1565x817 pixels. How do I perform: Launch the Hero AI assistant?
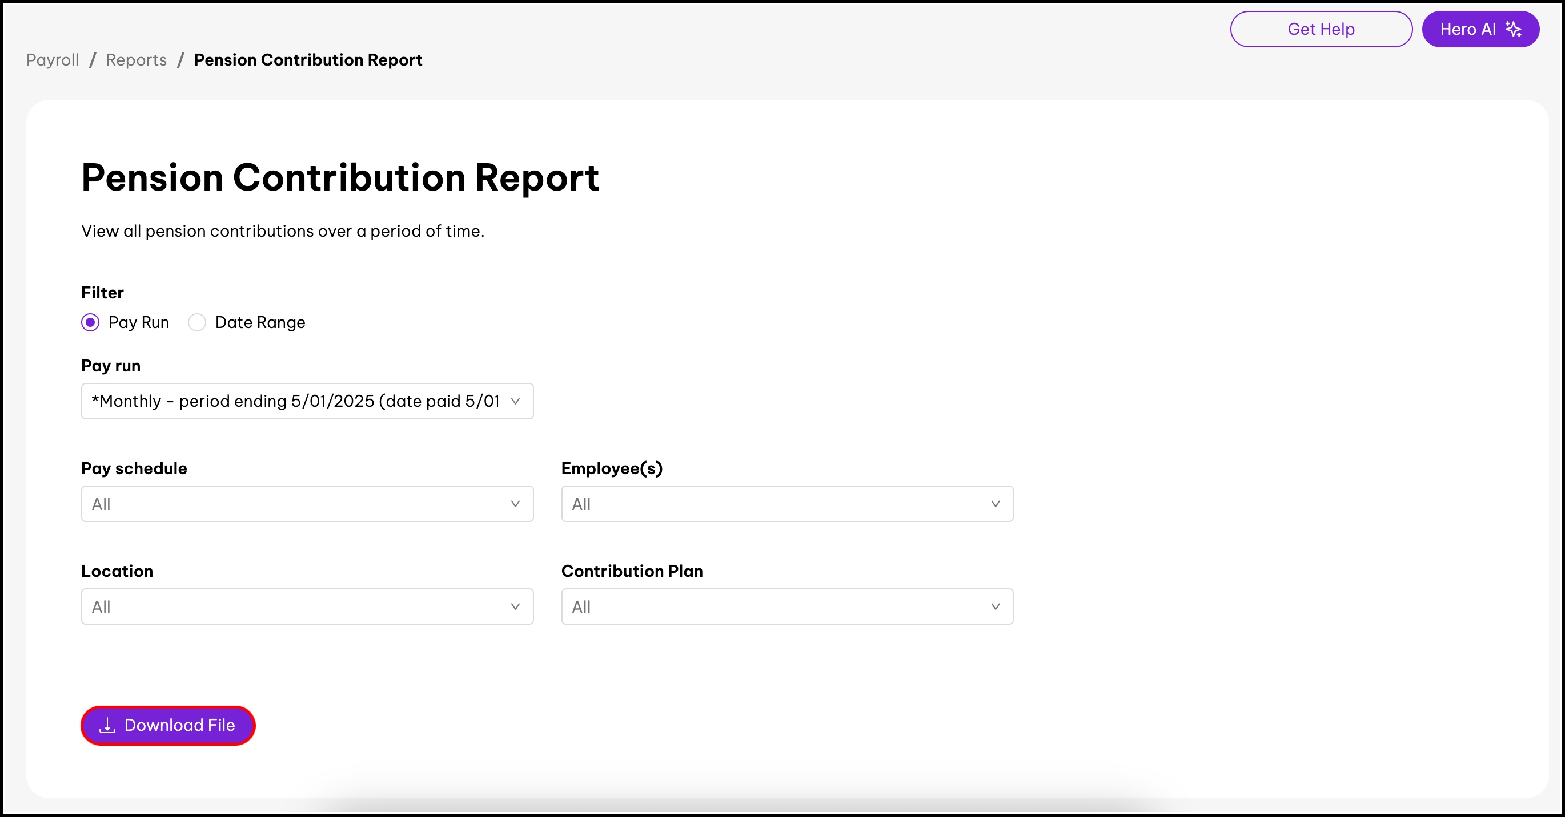tap(1468, 29)
